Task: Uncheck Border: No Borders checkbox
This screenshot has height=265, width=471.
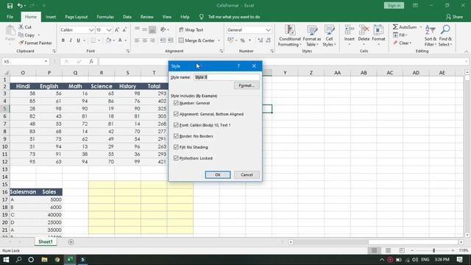Action: point(176,136)
